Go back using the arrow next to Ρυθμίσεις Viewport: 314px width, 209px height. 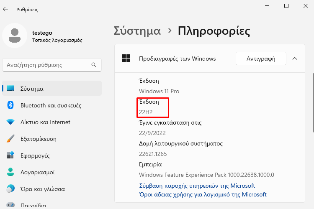tap(5, 9)
